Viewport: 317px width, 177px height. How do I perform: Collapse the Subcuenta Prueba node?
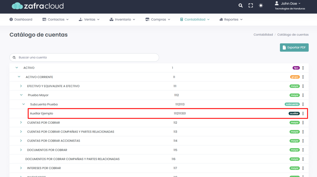tap(23, 104)
